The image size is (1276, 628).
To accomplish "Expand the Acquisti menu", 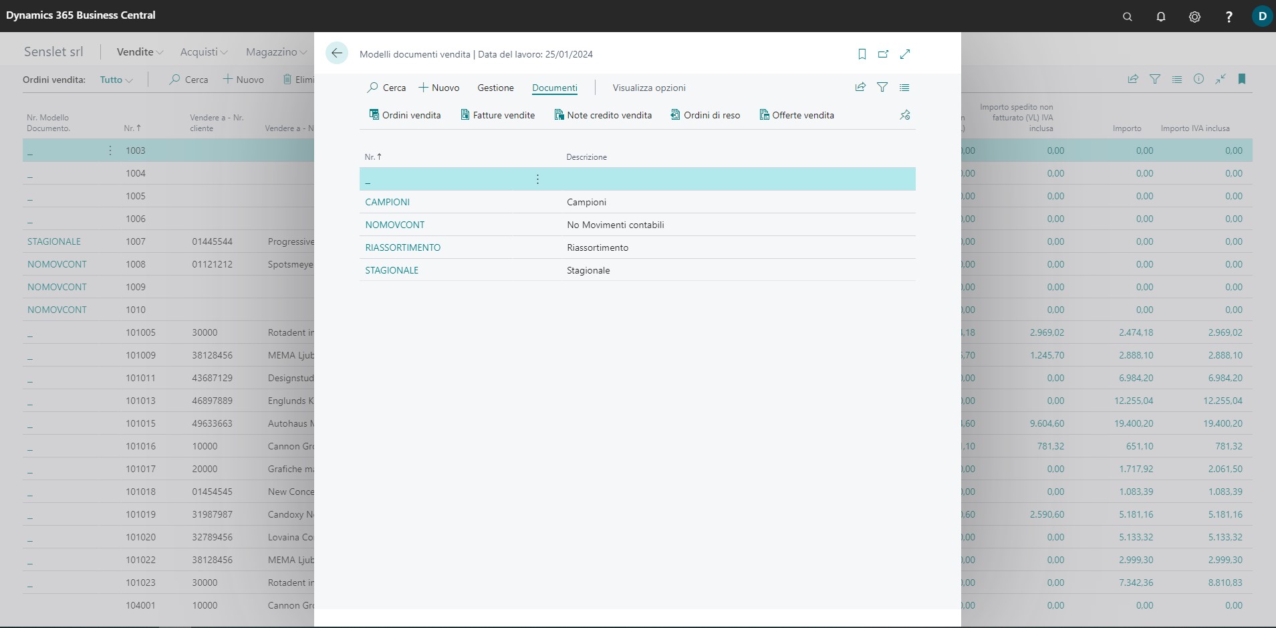I will [203, 51].
